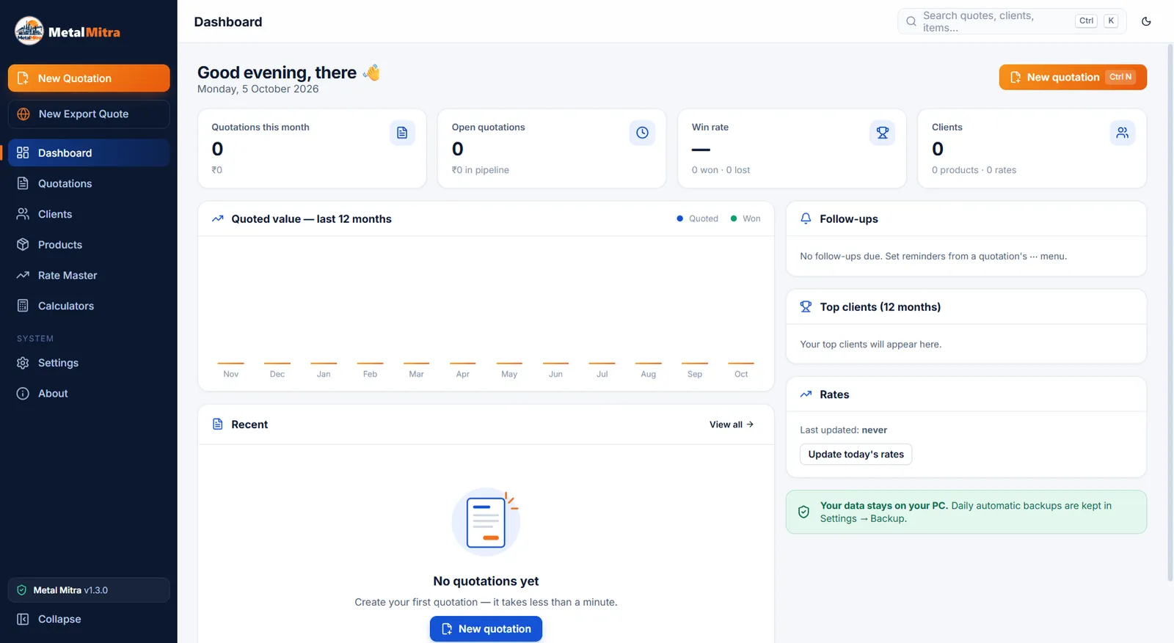Click New Export Quote button

pyautogui.click(x=89, y=114)
